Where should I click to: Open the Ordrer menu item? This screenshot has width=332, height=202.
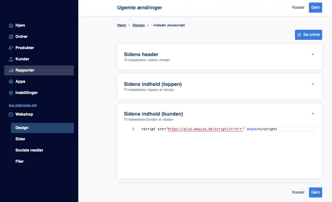[39, 37]
